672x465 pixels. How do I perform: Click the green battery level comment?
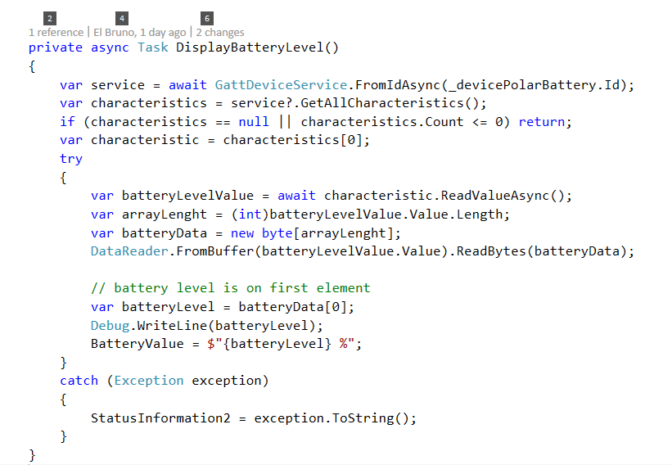tap(230, 287)
